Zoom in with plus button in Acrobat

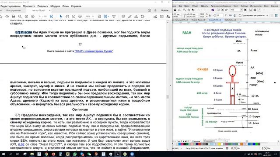[80, 17]
